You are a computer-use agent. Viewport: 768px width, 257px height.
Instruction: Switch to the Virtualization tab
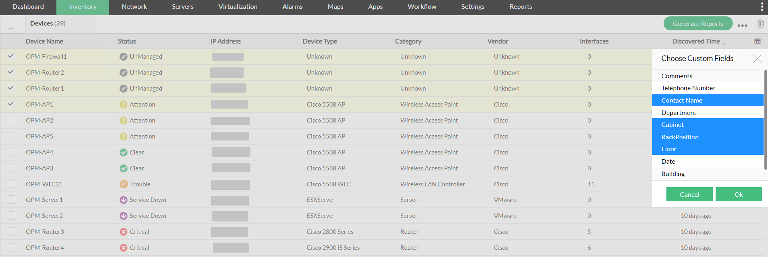pyautogui.click(x=238, y=7)
